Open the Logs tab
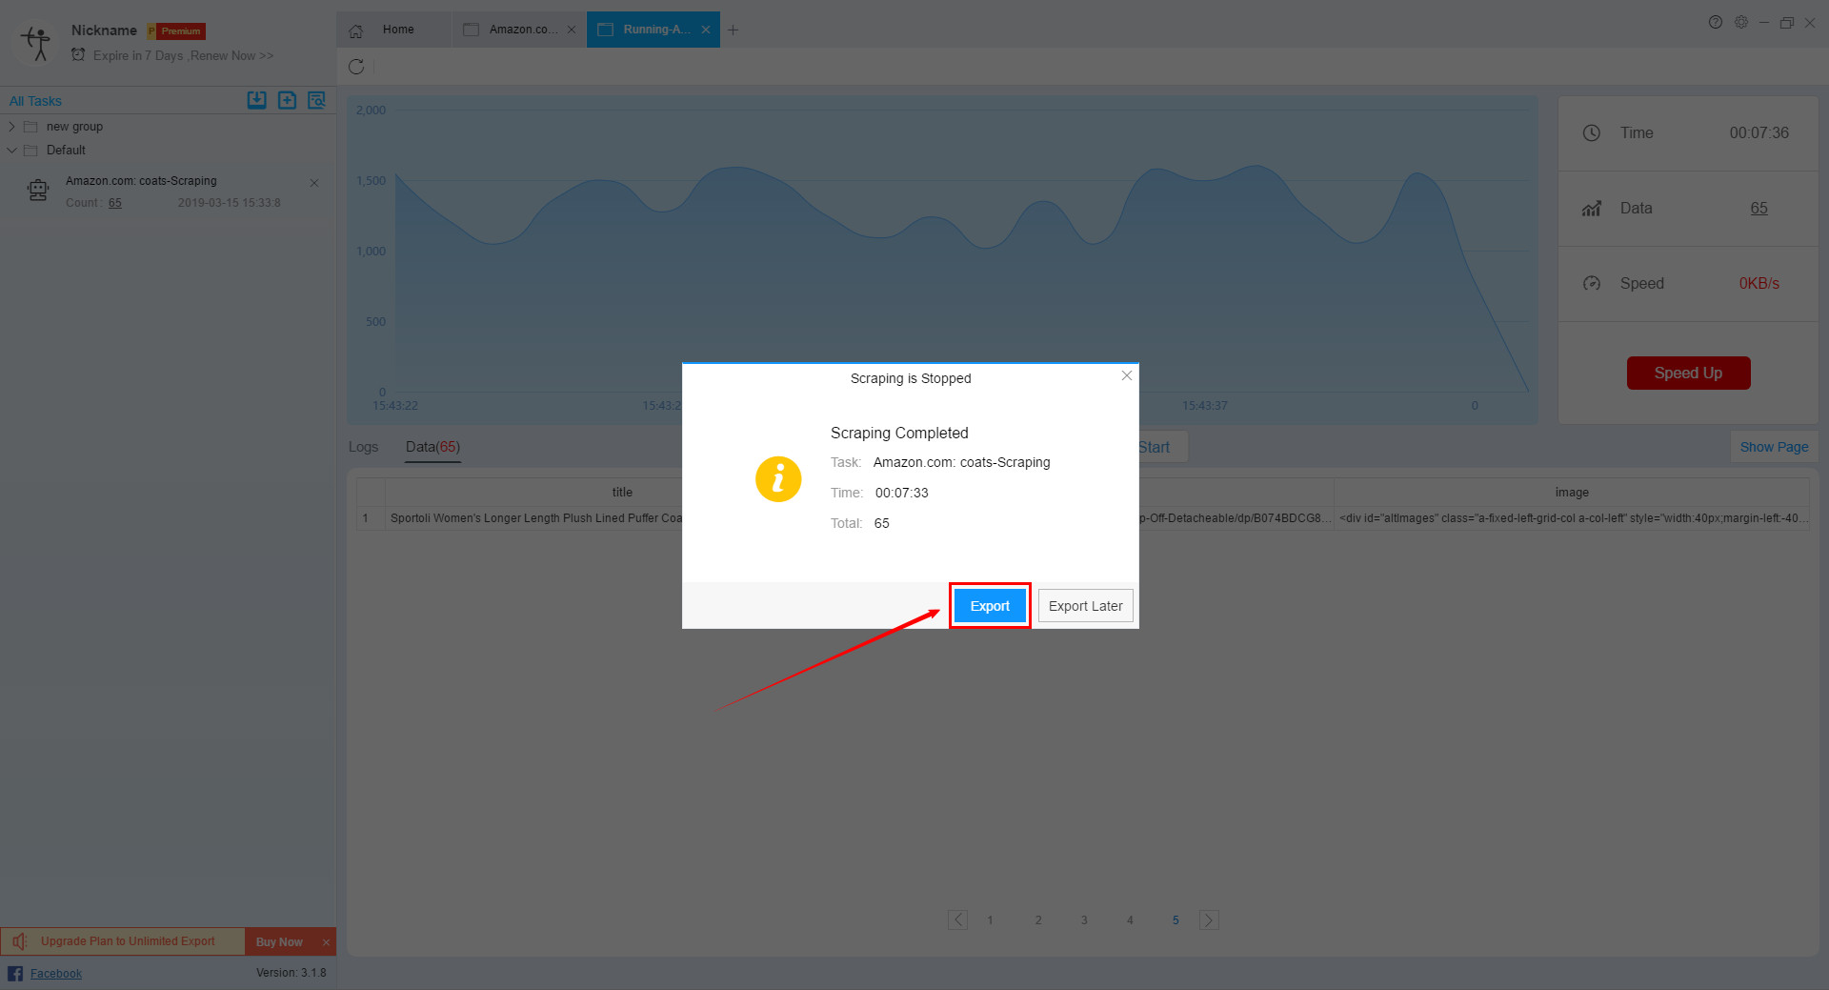The image size is (1829, 990). point(363,447)
